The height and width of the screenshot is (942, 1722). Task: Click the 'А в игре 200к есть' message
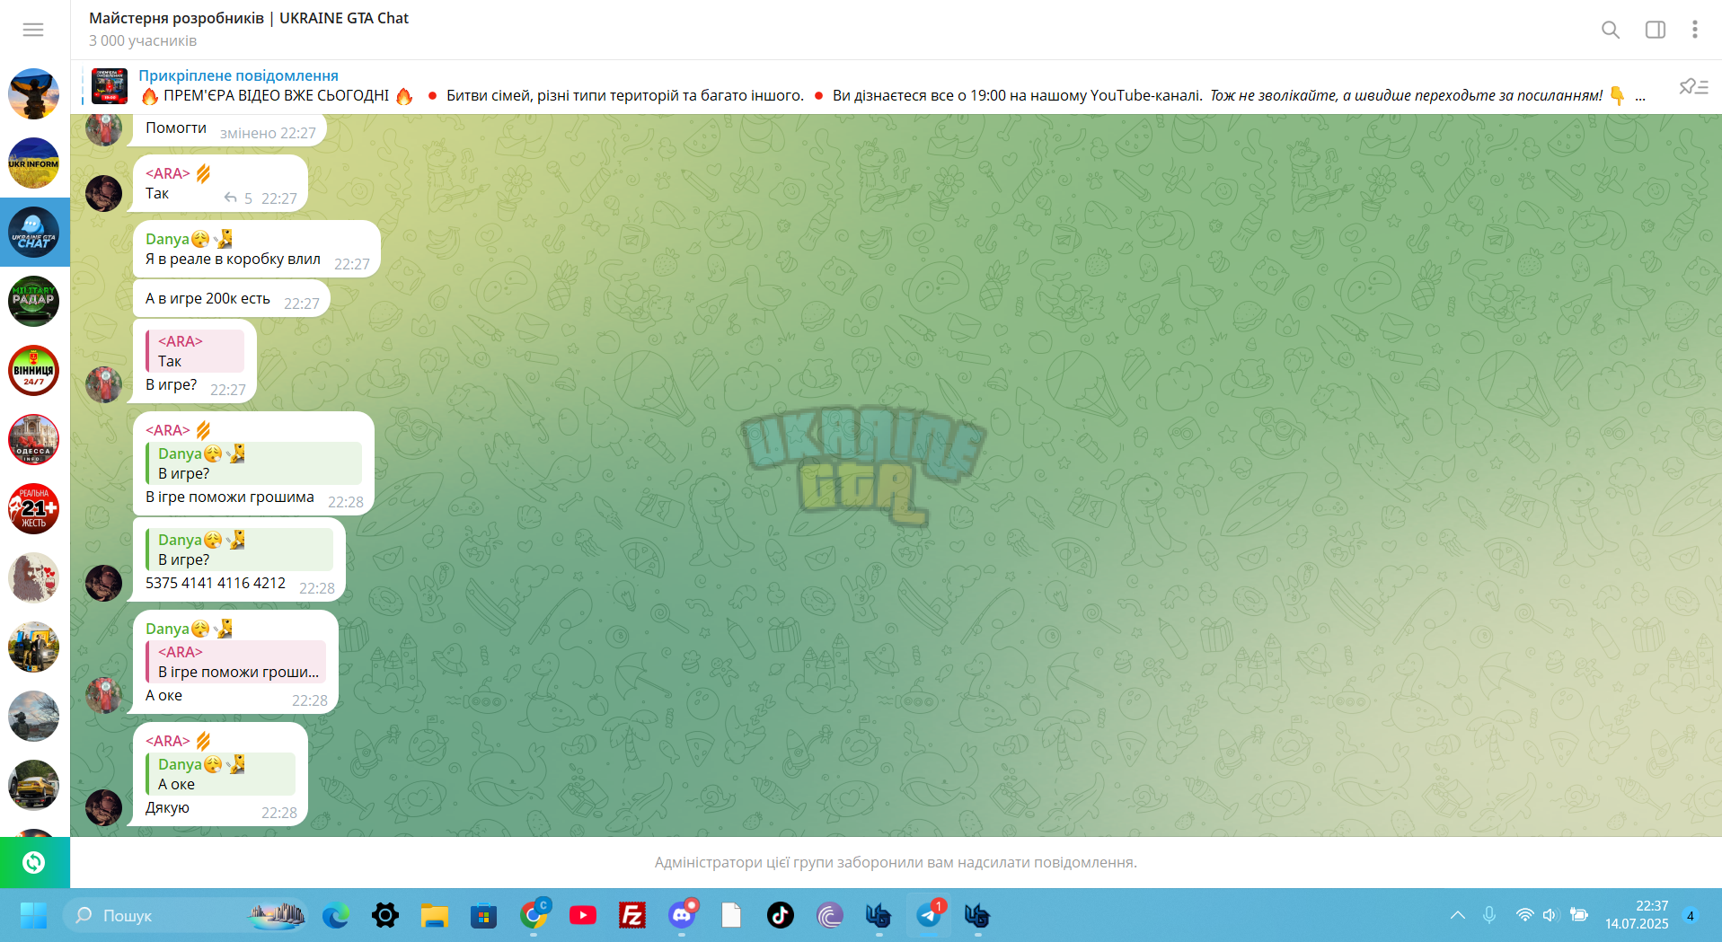tap(208, 299)
